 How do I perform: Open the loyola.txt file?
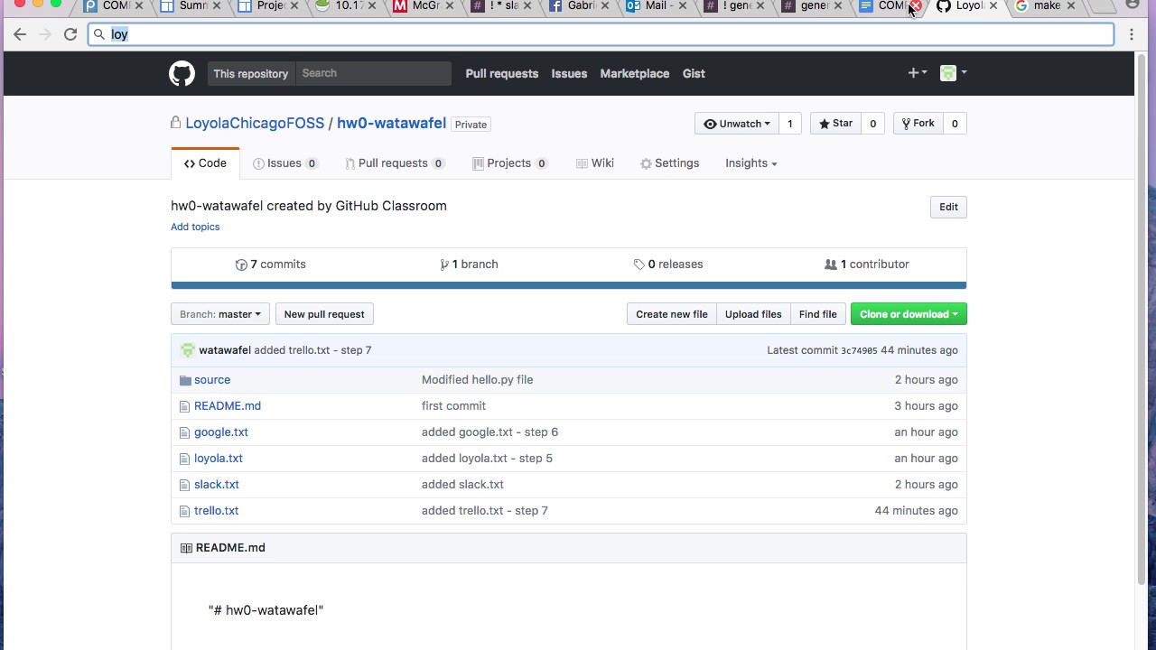tap(219, 459)
